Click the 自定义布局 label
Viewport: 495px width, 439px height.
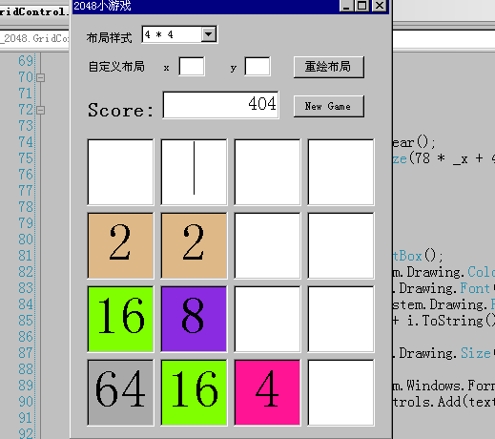116,67
